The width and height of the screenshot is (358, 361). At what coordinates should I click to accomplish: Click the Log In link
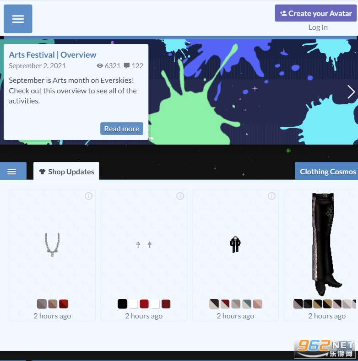318,27
